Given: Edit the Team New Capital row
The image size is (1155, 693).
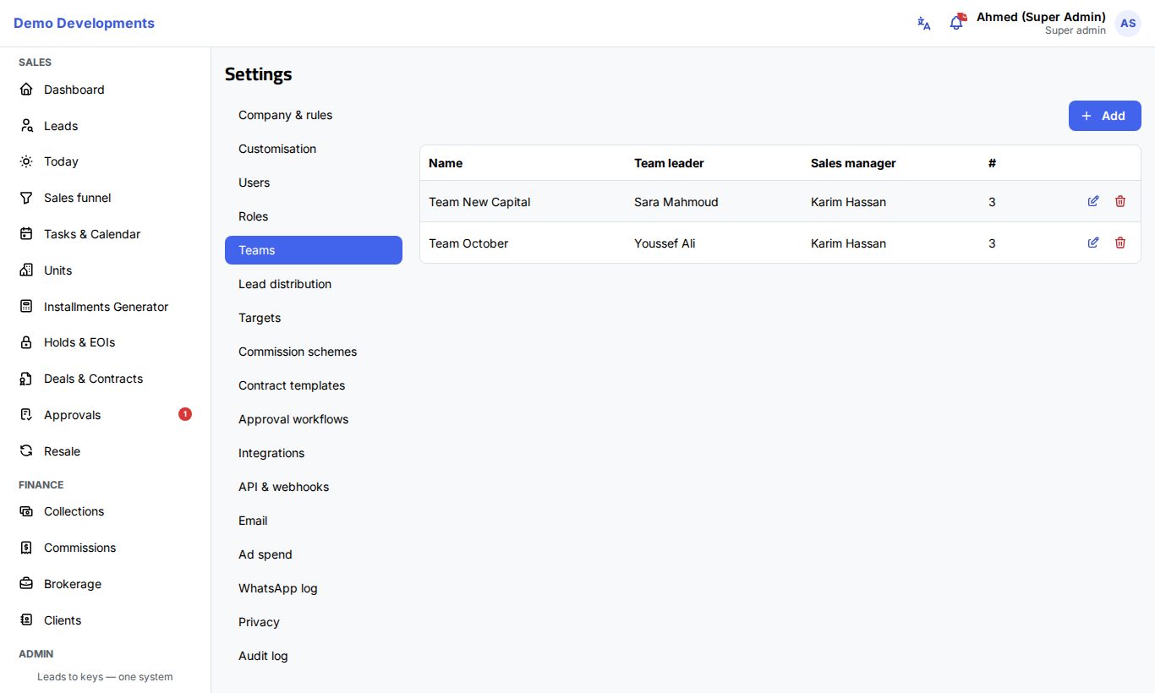Looking at the screenshot, I should point(1093,201).
